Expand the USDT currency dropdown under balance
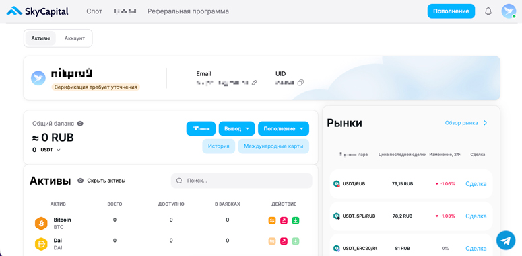This screenshot has width=522, height=256. pyautogui.click(x=59, y=150)
